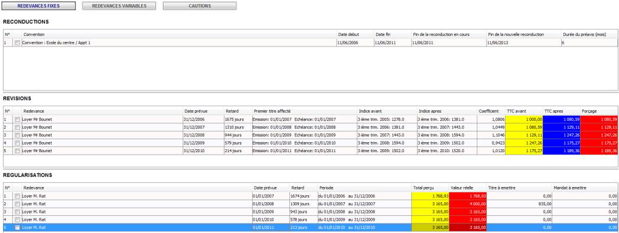The width and height of the screenshot is (619, 233).
Task: Check the regularisation row dated 01/01/2008
Action: tap(17, 204)
